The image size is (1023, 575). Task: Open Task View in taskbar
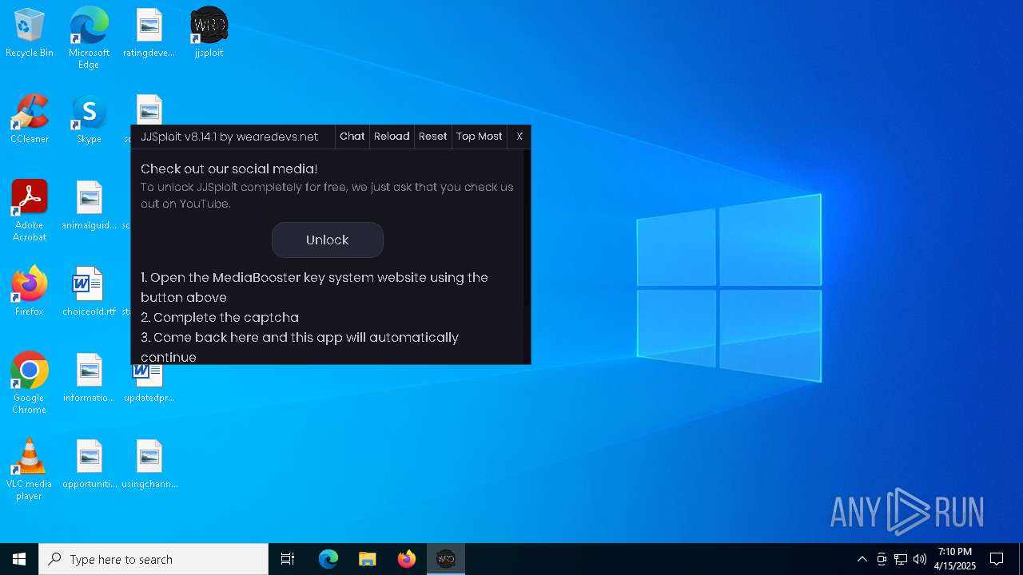pyautogui.click(x=288, y=559)
